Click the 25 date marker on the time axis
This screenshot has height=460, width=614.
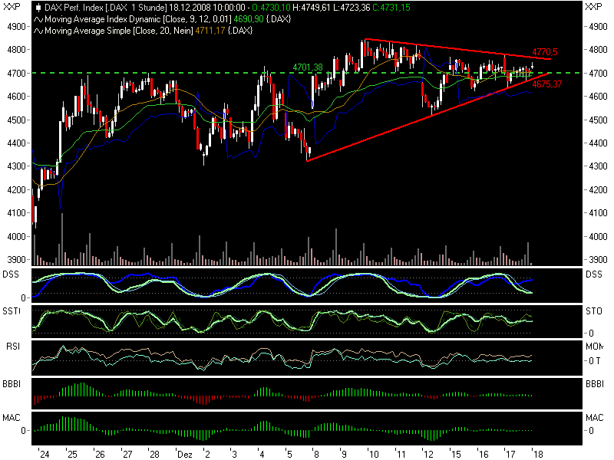click(71, 454)
